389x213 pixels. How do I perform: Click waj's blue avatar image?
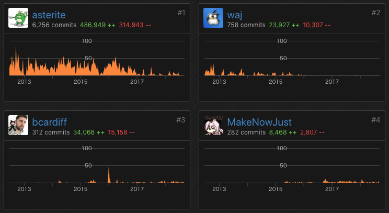213,18
